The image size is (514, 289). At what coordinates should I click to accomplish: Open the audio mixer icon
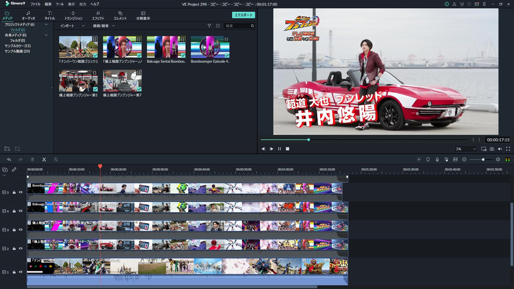pyautogui.click(x=446, y=159)
